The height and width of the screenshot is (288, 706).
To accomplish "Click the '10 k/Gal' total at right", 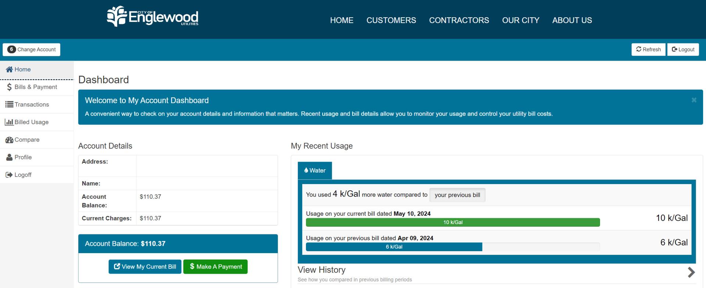I will pos(672,218).
